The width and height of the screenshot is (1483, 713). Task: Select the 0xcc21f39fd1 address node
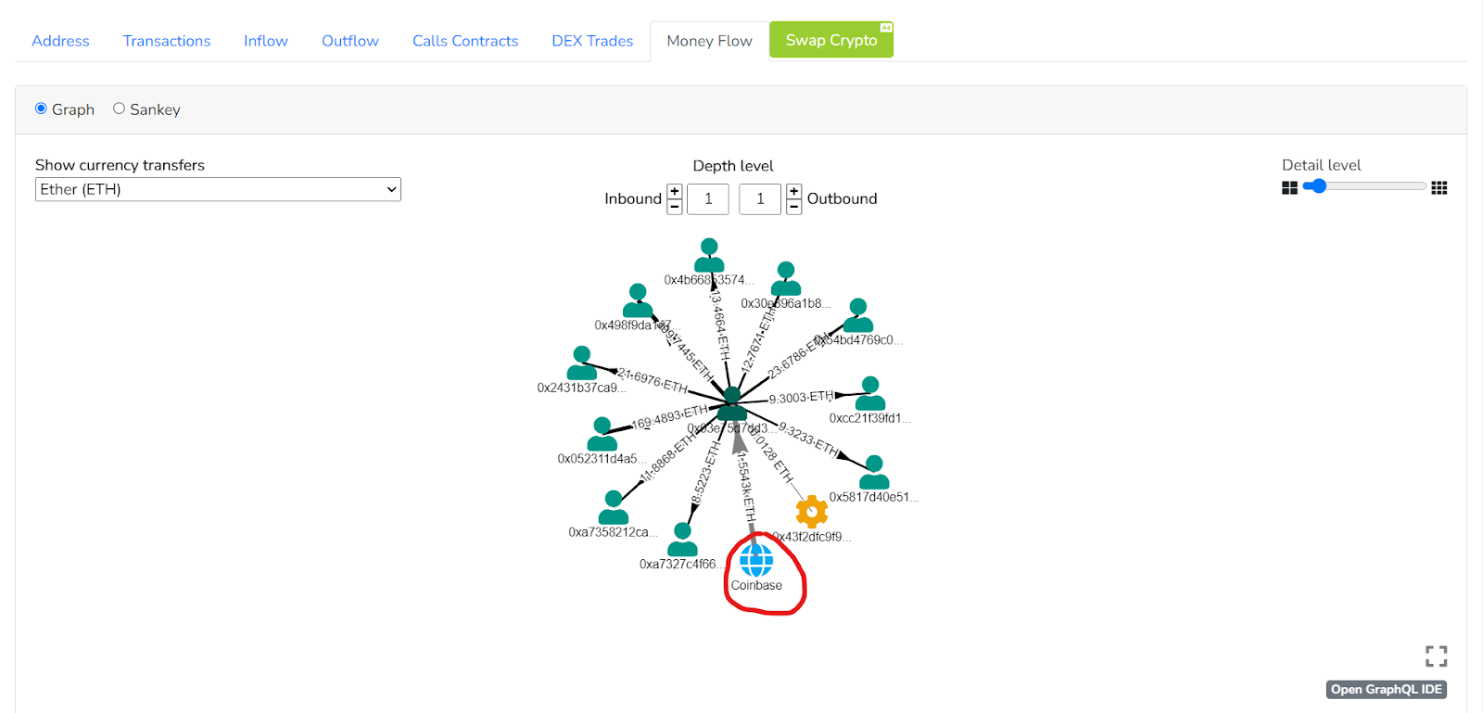pos(869,393)
